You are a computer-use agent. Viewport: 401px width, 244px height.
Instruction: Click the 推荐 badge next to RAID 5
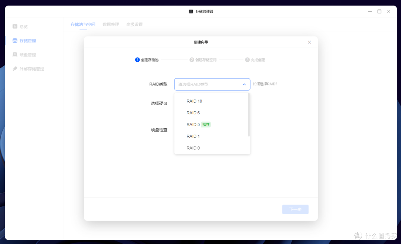pyautogui.click(x=206, y=125)
